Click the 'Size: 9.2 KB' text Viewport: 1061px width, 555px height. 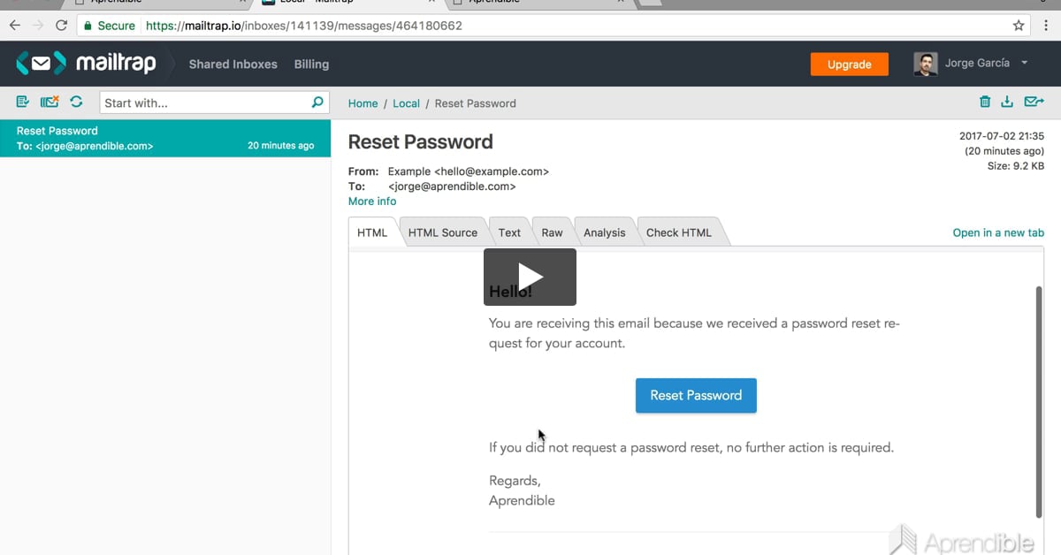click(1016, 166)
